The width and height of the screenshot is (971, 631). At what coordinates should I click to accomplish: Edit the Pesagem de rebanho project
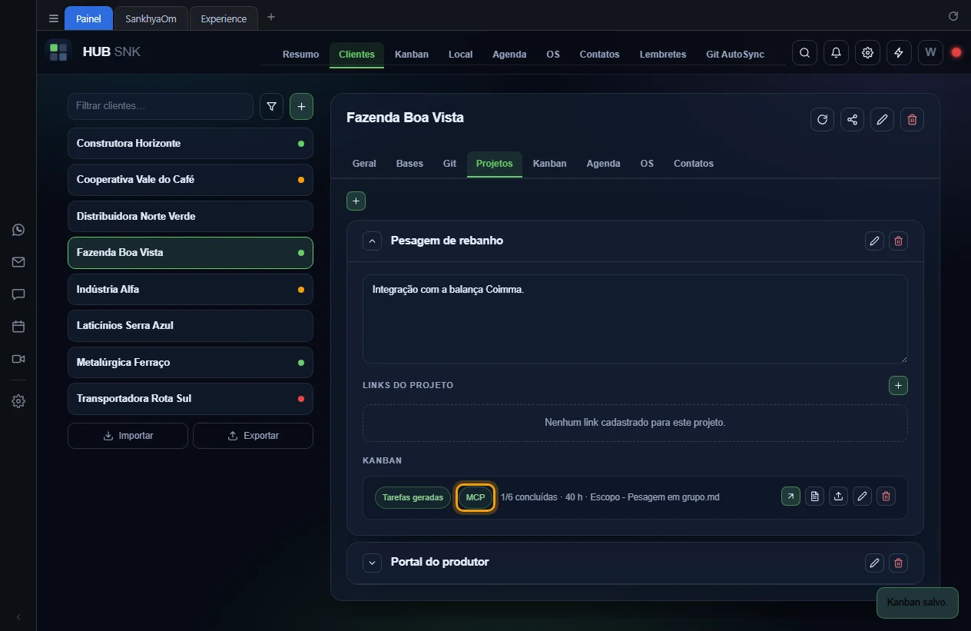[874, 241]
